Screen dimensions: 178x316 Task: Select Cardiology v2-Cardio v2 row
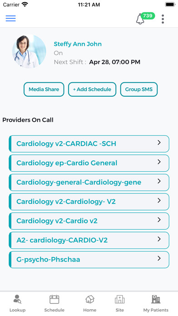pos(89,221)
